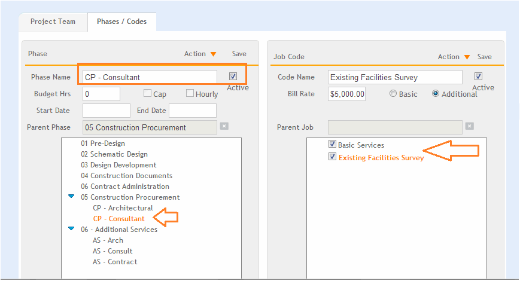Click the Start Date field

click(x=107, y=111)
